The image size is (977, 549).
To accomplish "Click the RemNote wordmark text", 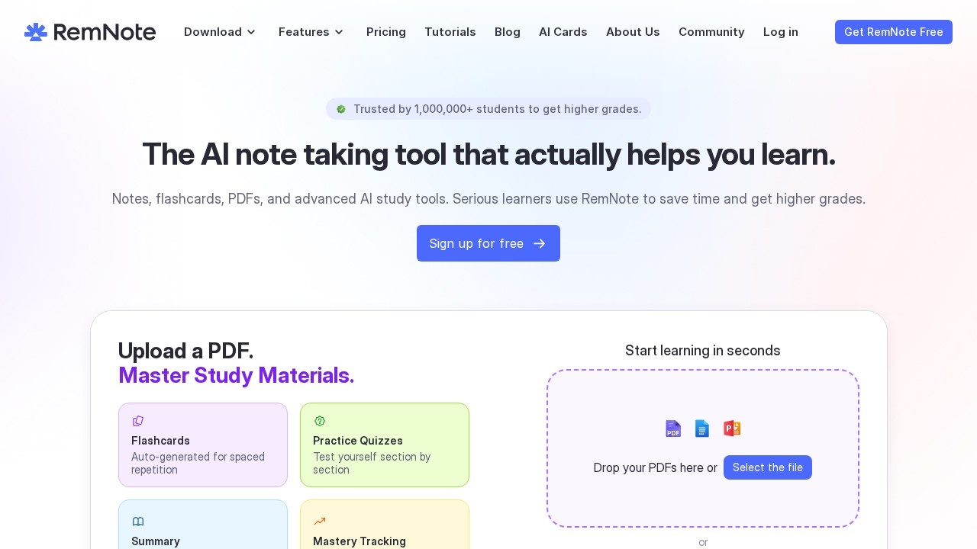I will pos(105,32).
